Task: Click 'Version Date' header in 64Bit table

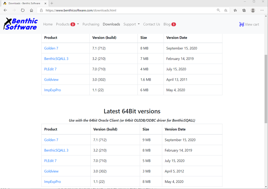Action: [x=175, y=129]
